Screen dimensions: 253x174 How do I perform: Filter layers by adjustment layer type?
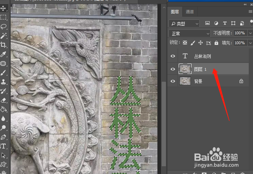pos(216,23)
